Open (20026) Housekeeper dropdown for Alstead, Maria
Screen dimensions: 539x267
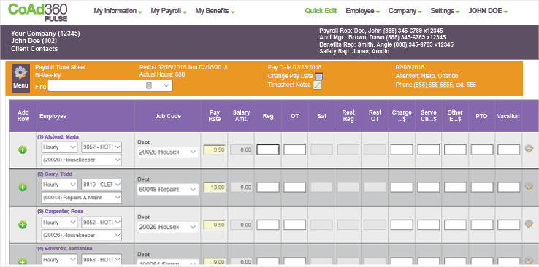[82, 160]
